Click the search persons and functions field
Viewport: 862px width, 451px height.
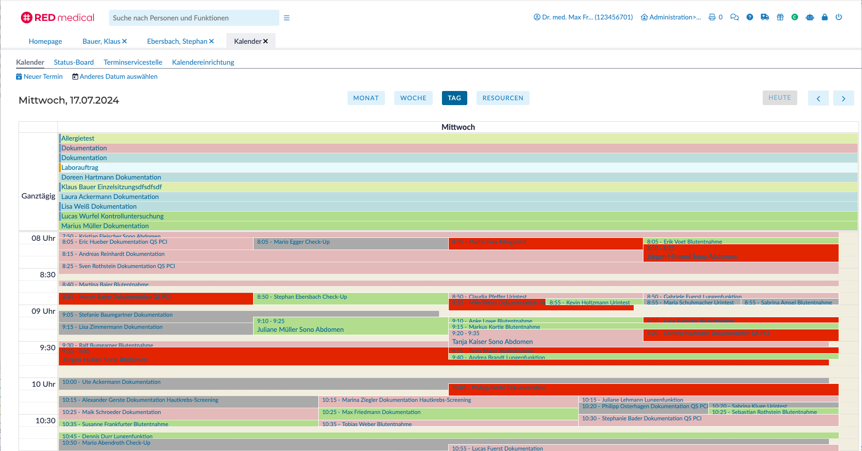pos(194,18)
